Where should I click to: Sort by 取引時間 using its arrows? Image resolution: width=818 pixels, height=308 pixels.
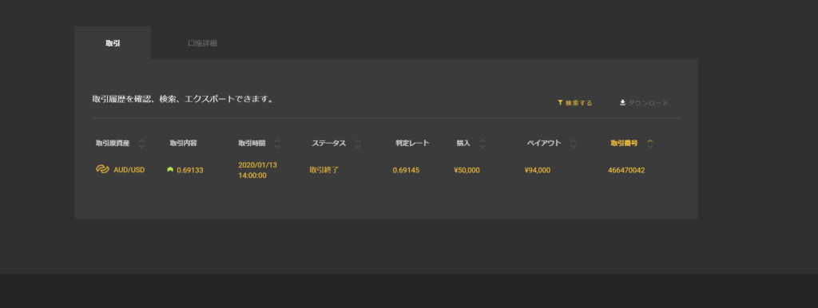click(277, 144)
